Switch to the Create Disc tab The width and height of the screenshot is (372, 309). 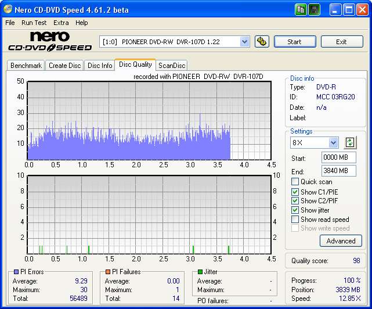(x=65, y=66)
